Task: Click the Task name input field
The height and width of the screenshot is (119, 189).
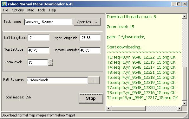Action: (x=48, y=22)
